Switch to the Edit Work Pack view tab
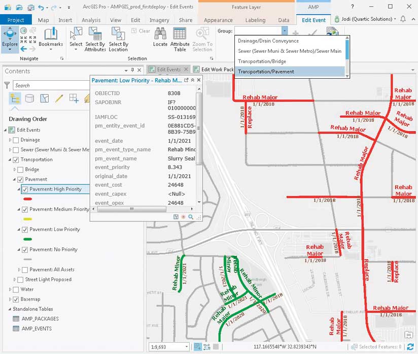The image size is (418, 354). point(214,70)
